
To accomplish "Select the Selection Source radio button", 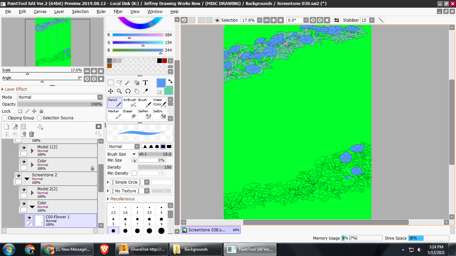I will coord(39,118).
